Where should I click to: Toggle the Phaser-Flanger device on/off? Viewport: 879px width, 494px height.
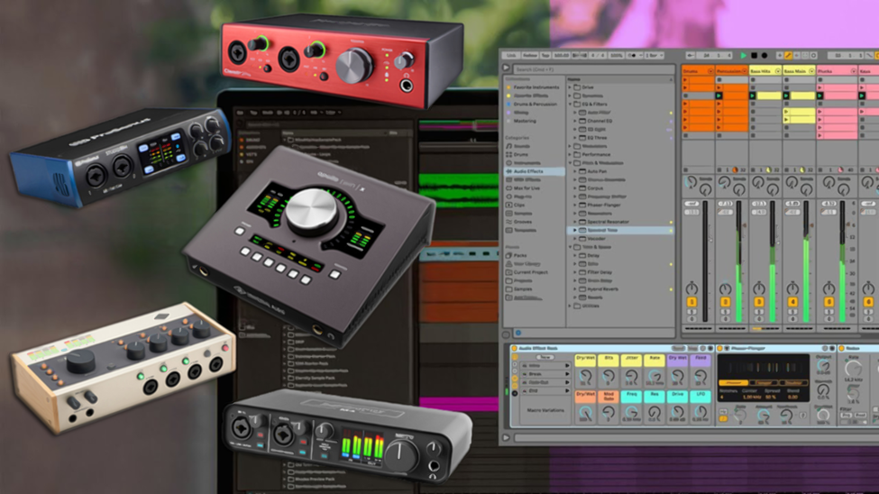720,348
